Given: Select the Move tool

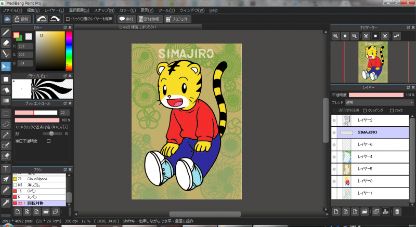Looking at the screenshot, I should point(6,66).
